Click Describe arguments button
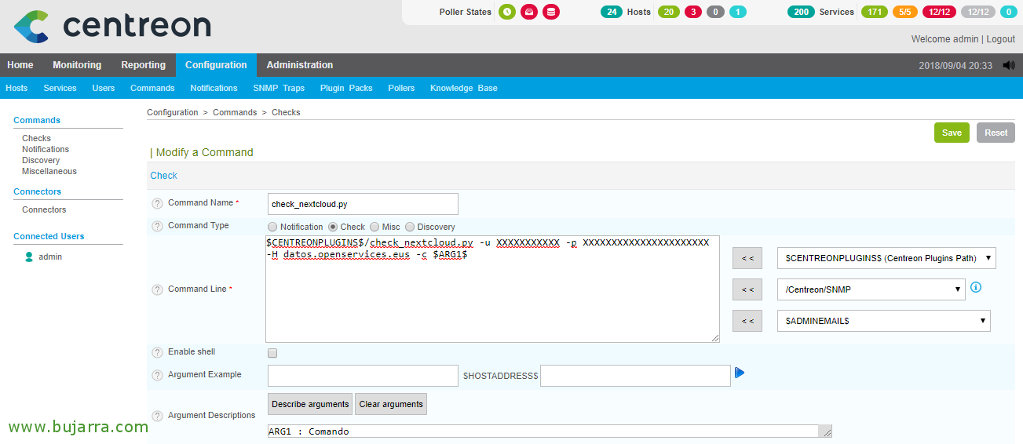This screenshot has width=1023, height=444. click(x=310, y=404)
